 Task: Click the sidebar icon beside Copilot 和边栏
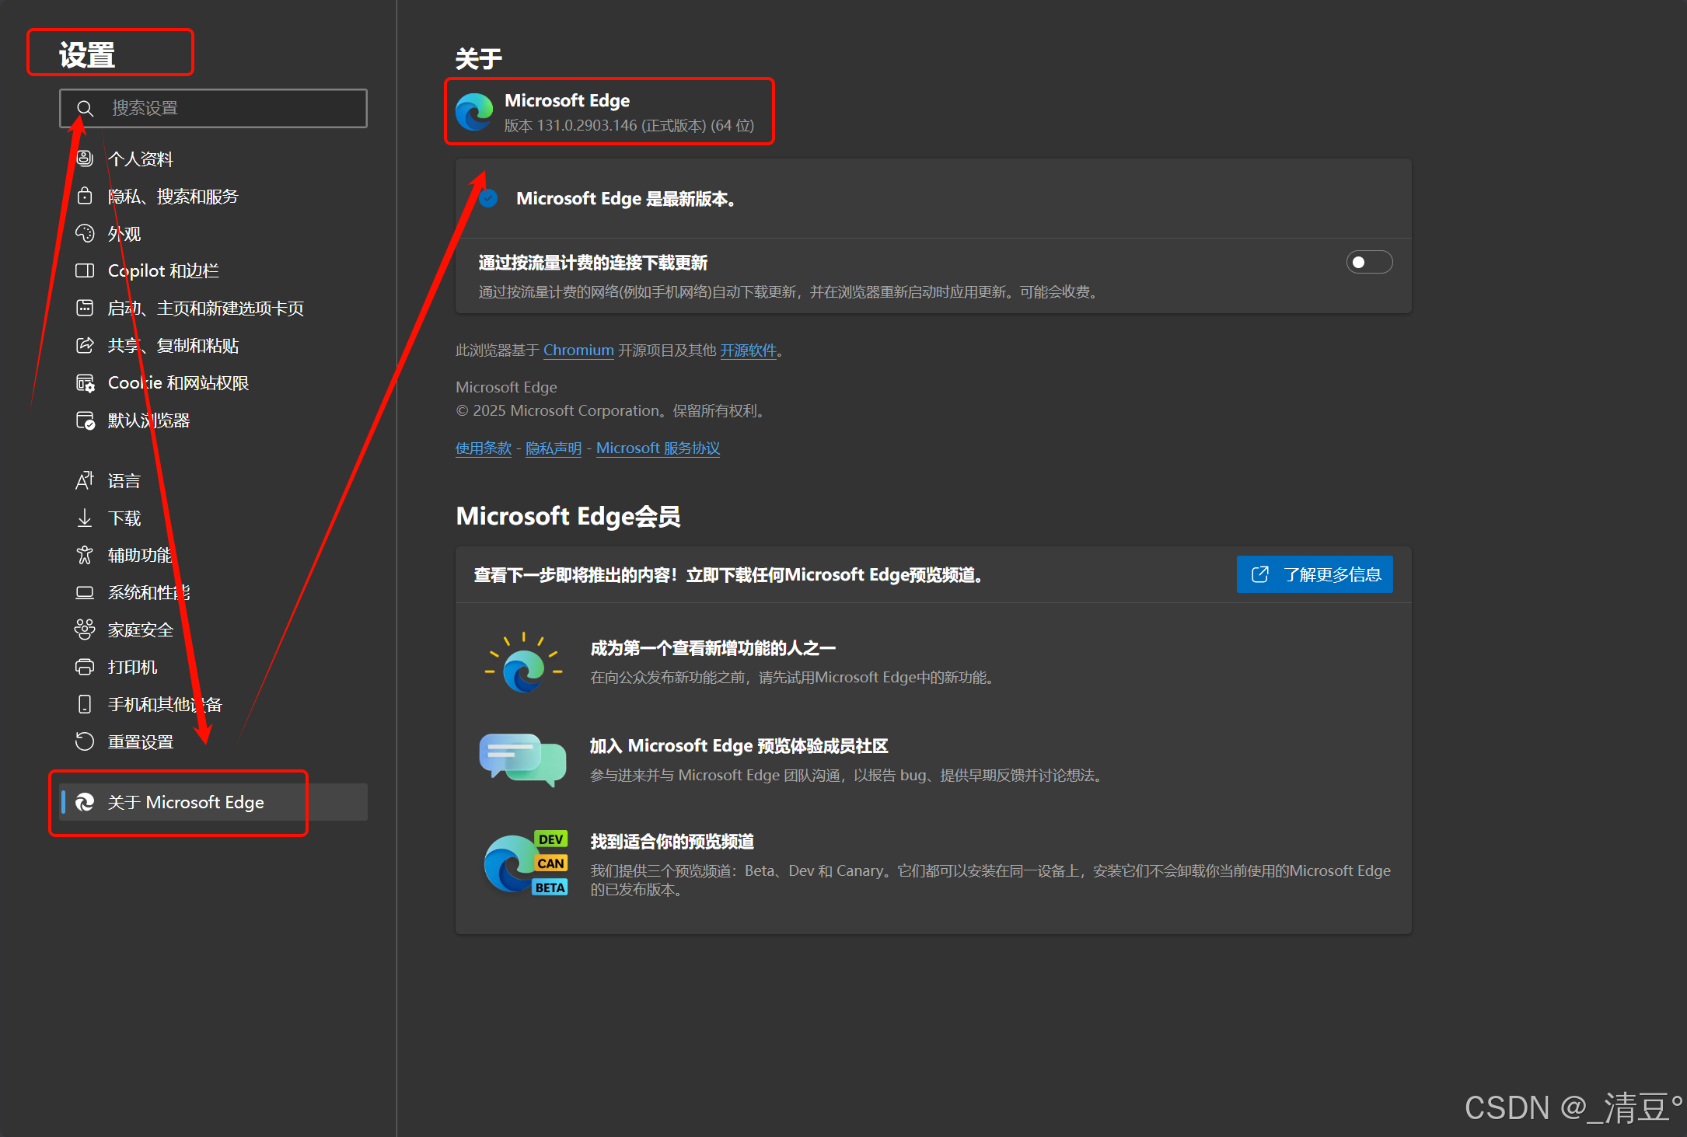coord(85,270)
